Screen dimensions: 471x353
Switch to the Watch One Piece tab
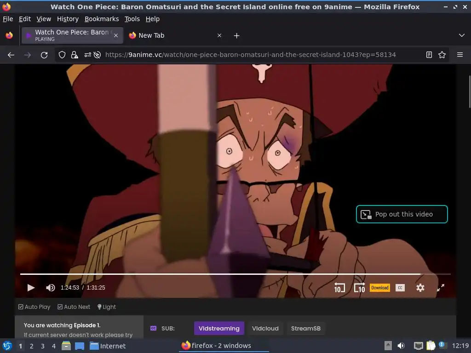[72, 35]
